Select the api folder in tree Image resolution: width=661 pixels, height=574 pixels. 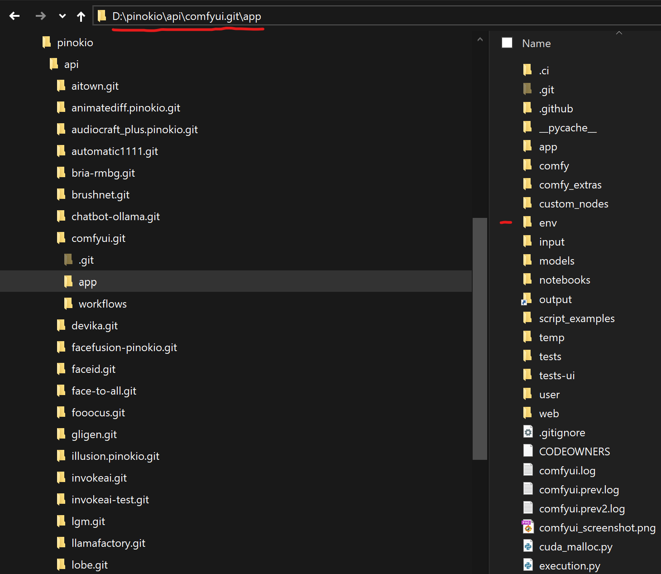coord(72,64)
